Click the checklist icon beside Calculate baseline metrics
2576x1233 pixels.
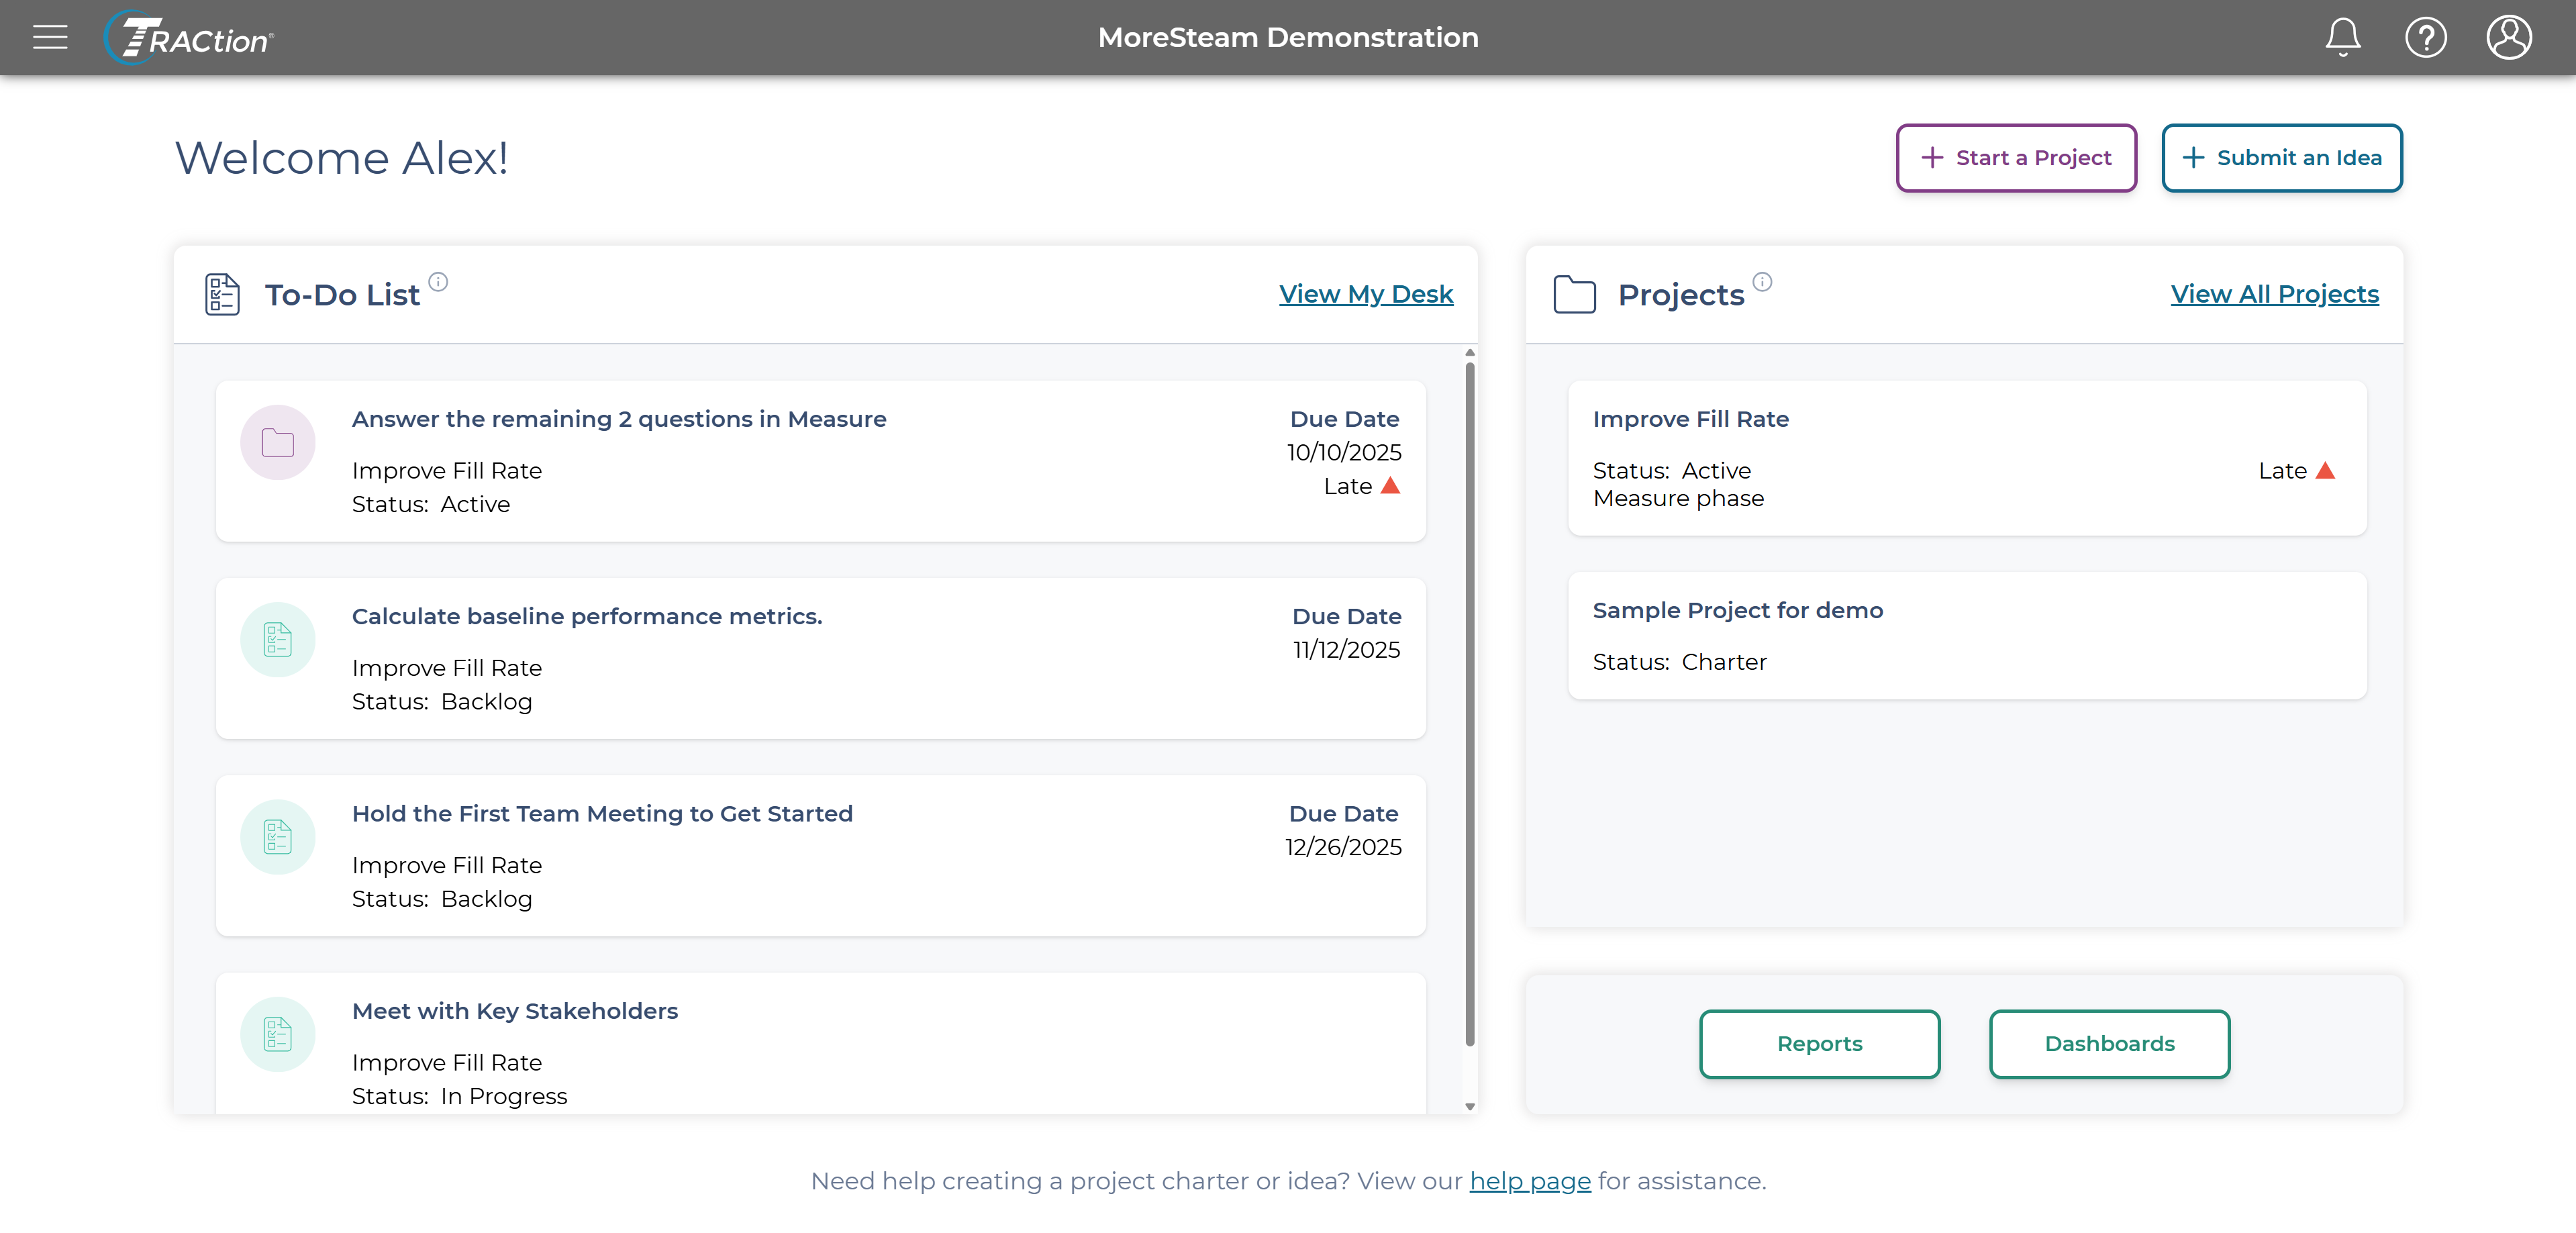point(278,639)
